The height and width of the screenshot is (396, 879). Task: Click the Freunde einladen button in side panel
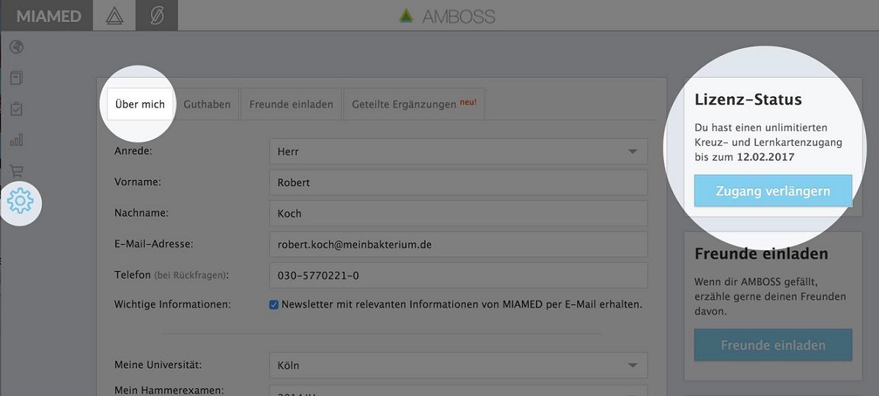[773, 344]
